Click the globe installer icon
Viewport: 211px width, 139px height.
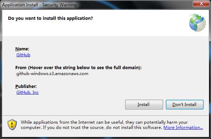coord(197,23)
